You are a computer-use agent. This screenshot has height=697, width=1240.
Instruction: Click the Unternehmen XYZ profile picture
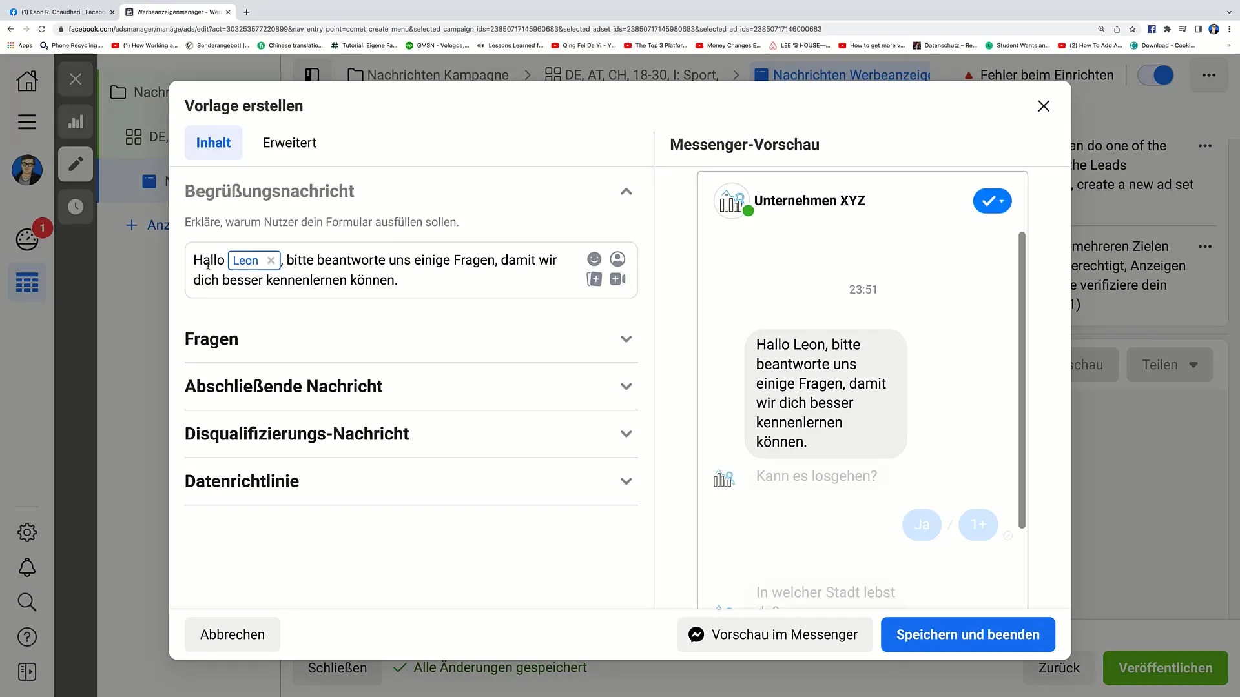732,201
